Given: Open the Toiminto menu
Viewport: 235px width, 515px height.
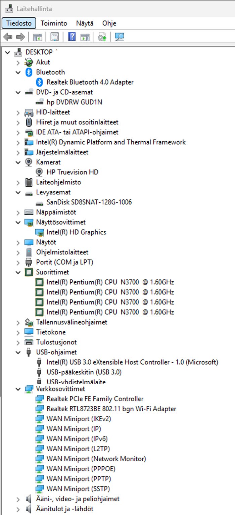Looking at the screenshot, I should pyautogui.click(x=54, y=23).
